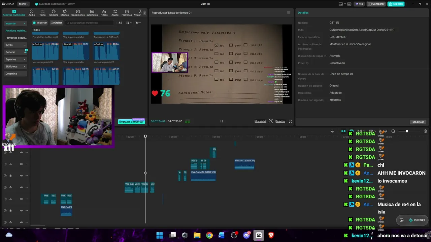The width and height of the screenshot is (431, 242).
Task: Click the Modificar button
Action: [x=418, y=122]
